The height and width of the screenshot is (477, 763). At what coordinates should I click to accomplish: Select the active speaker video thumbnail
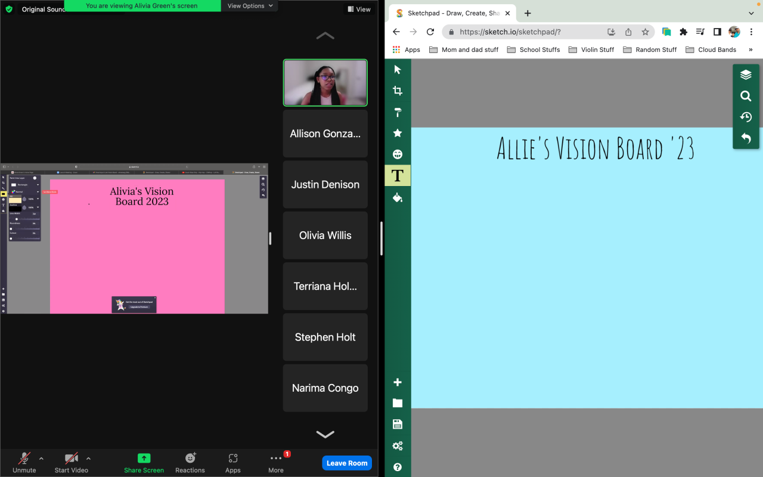[x=325, y=83]
